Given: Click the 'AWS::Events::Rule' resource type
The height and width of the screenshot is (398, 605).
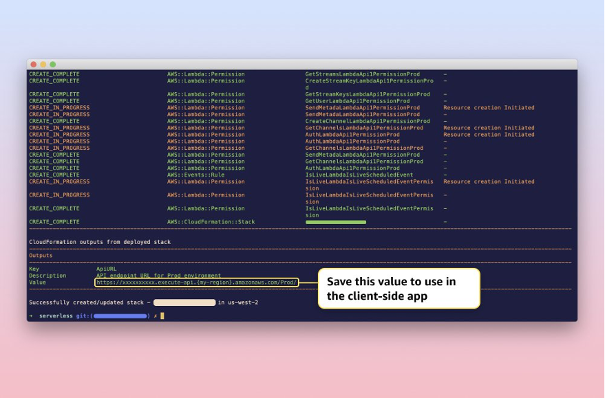Looking at the screenshot, I should point(195,175).
